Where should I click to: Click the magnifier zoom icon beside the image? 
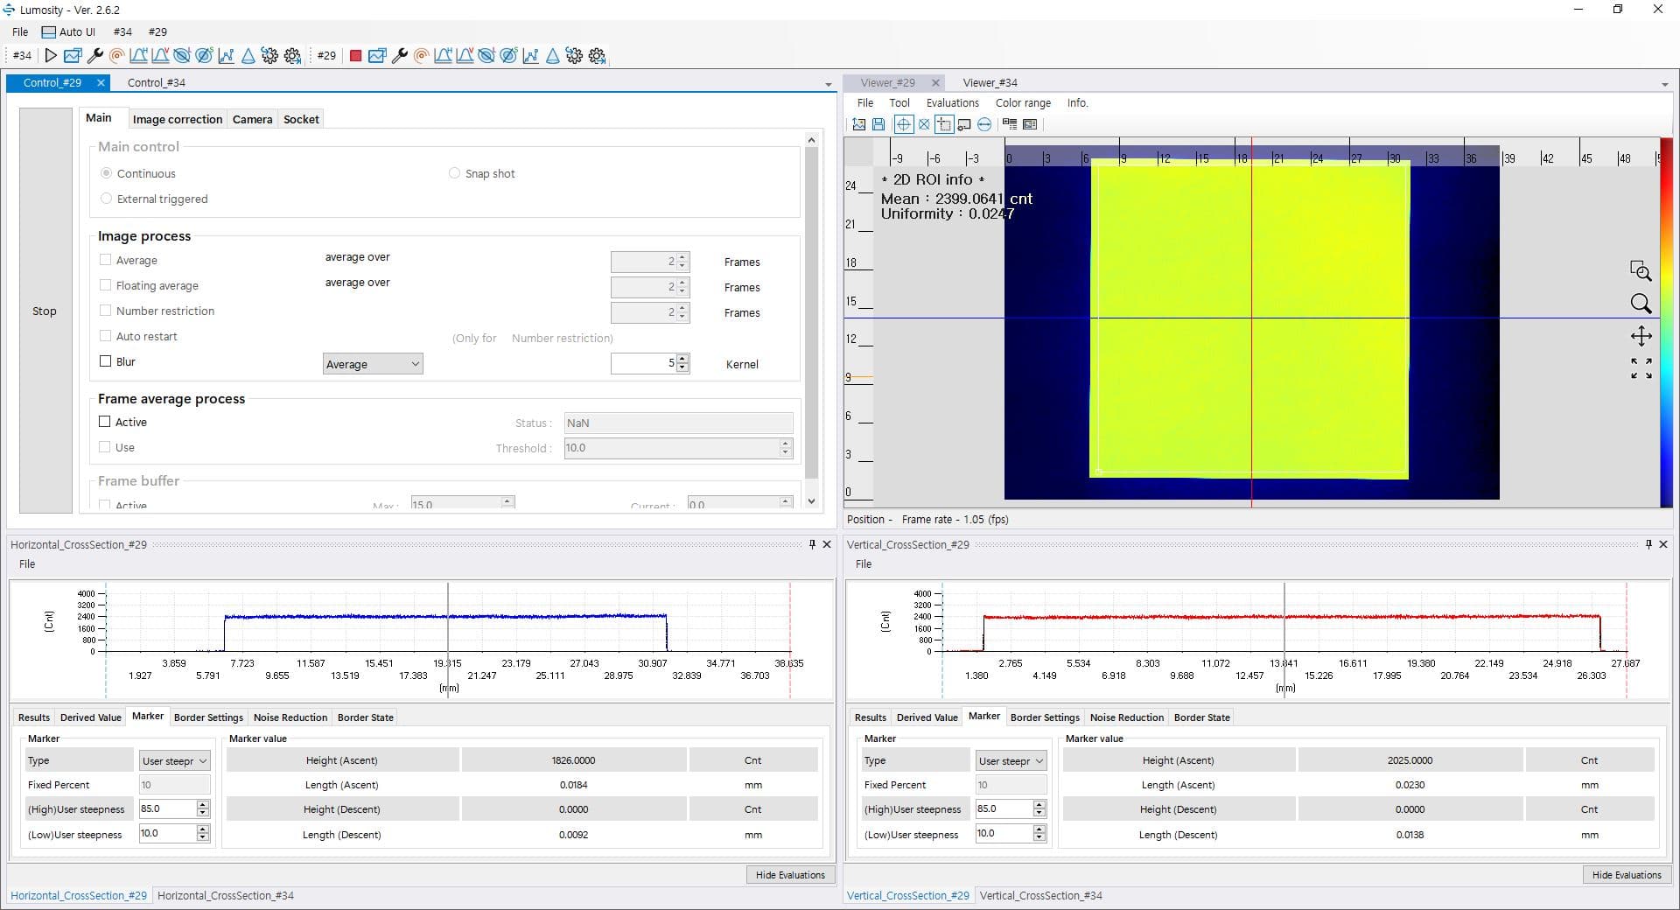pyautogui.click(x=1641, y=303)
